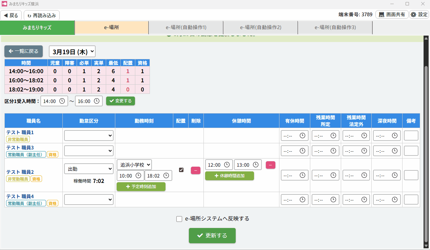Image resolution: width=430 pixels, height=250 pixels.
Task: Click the 休憩時間追加 button
Action: 229,176
